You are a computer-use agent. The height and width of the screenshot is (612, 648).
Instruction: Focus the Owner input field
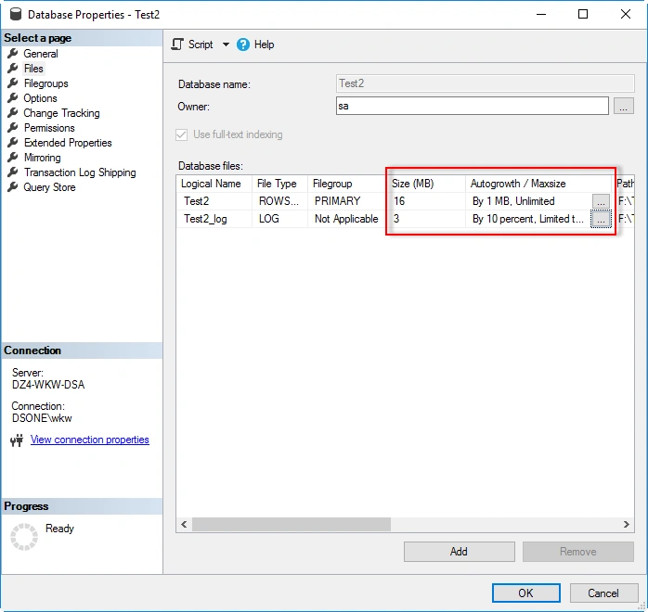(x=472, y=106)
